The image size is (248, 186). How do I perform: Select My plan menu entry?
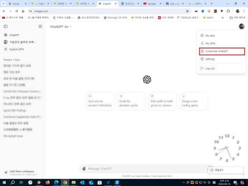(221, 36)
